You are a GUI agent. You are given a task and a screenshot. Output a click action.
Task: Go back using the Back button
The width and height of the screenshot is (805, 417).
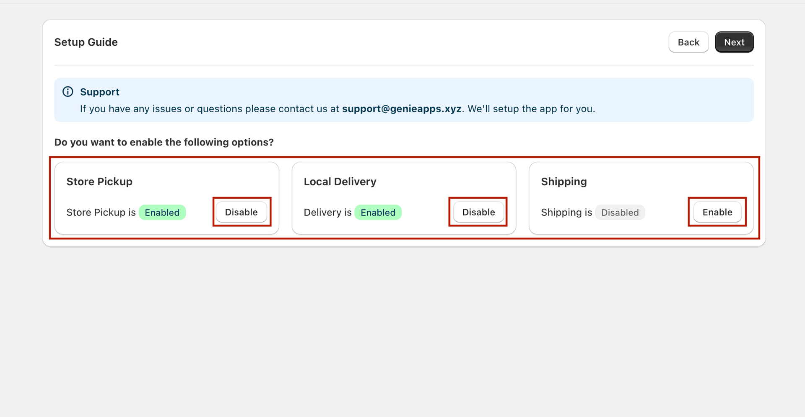coord(688,42)
